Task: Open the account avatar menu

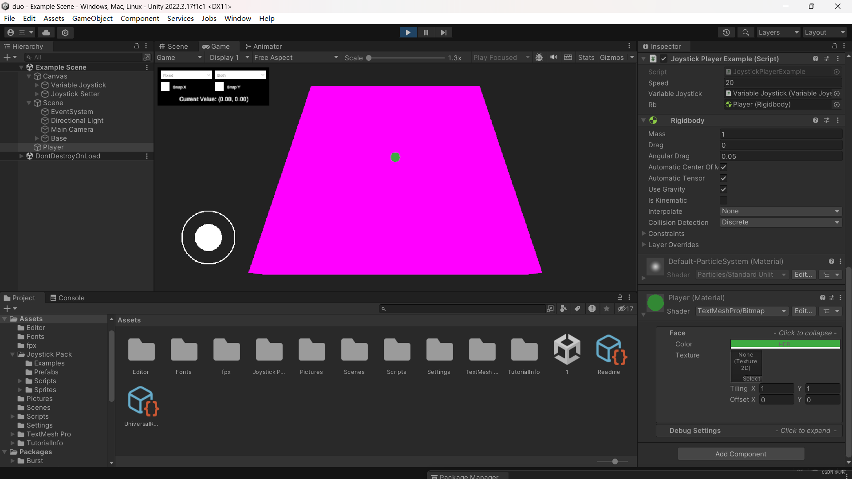Action: 10,32
